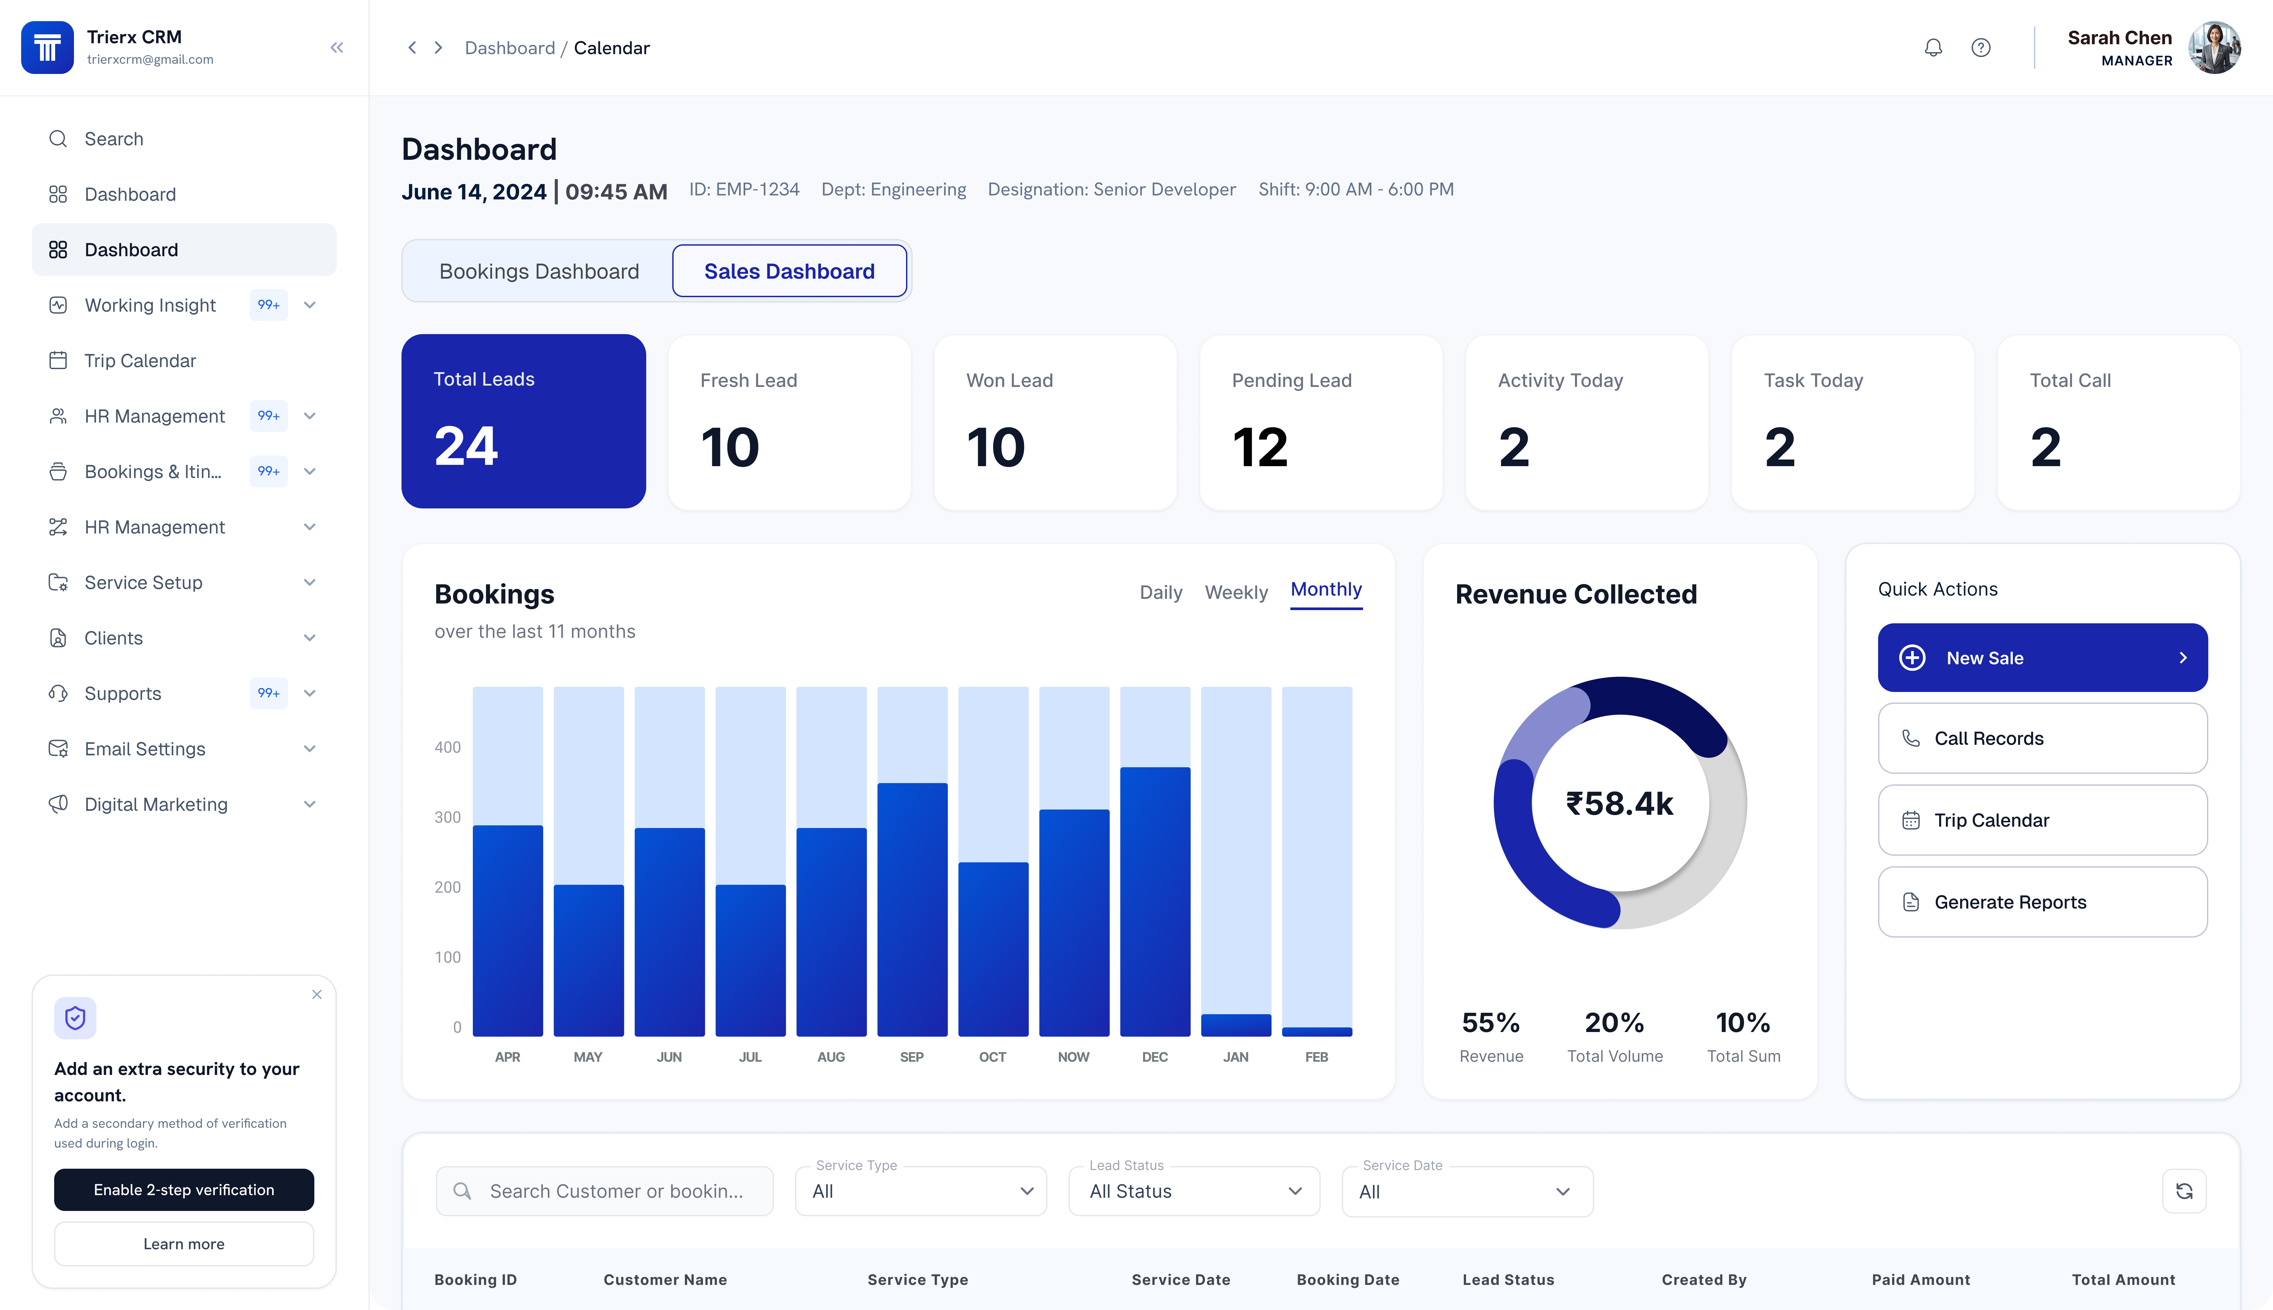Click Sarah Chen's profile avatar
The height and width of the screenshot is (1310, 2273).
[x=2215, y=48]
